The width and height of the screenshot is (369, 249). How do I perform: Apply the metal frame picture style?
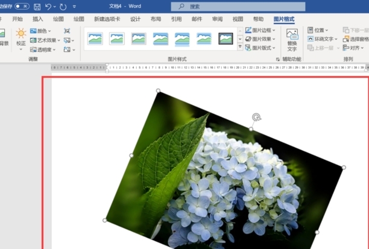[139, 39]
